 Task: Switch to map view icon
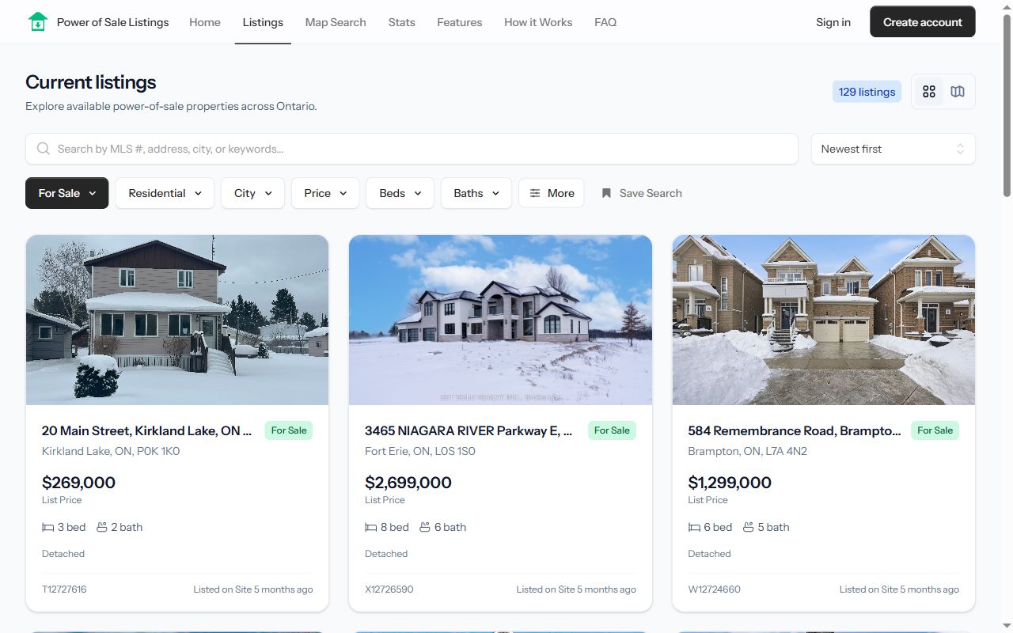pos(958,92)
